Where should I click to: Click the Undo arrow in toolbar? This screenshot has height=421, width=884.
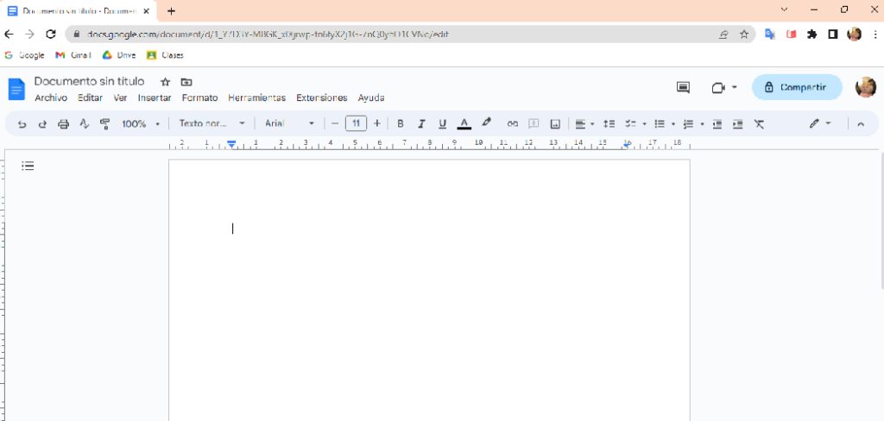tap(22, 124)
